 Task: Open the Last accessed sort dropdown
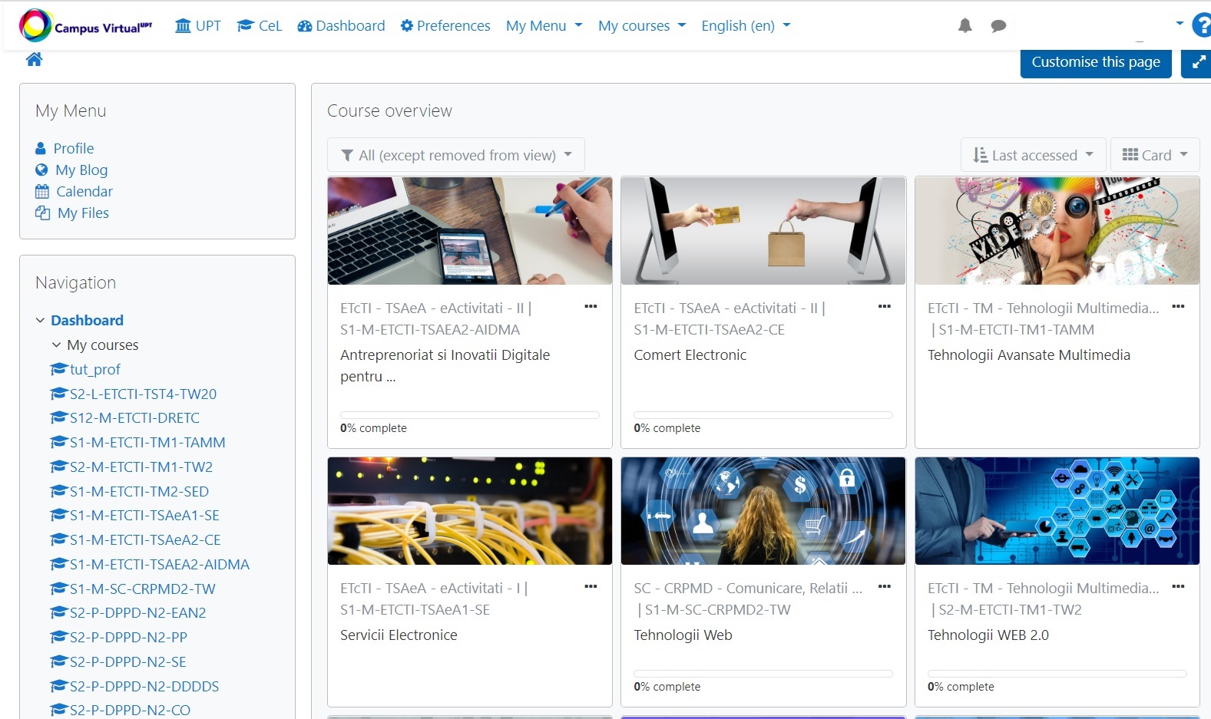tap(1033, 155)
